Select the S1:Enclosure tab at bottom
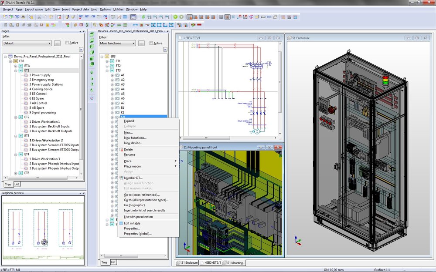 pyautogui.click(x=187, y=262)
